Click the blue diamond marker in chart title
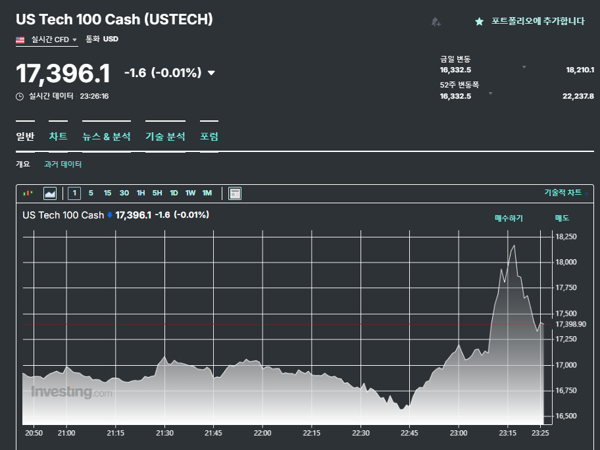 click(110, 215)
